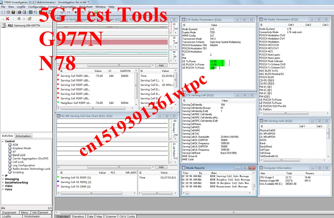334x218 pixels.
Task: Select the EQ1 Samsung SM-G977N device icon
Action: (4, 26)
